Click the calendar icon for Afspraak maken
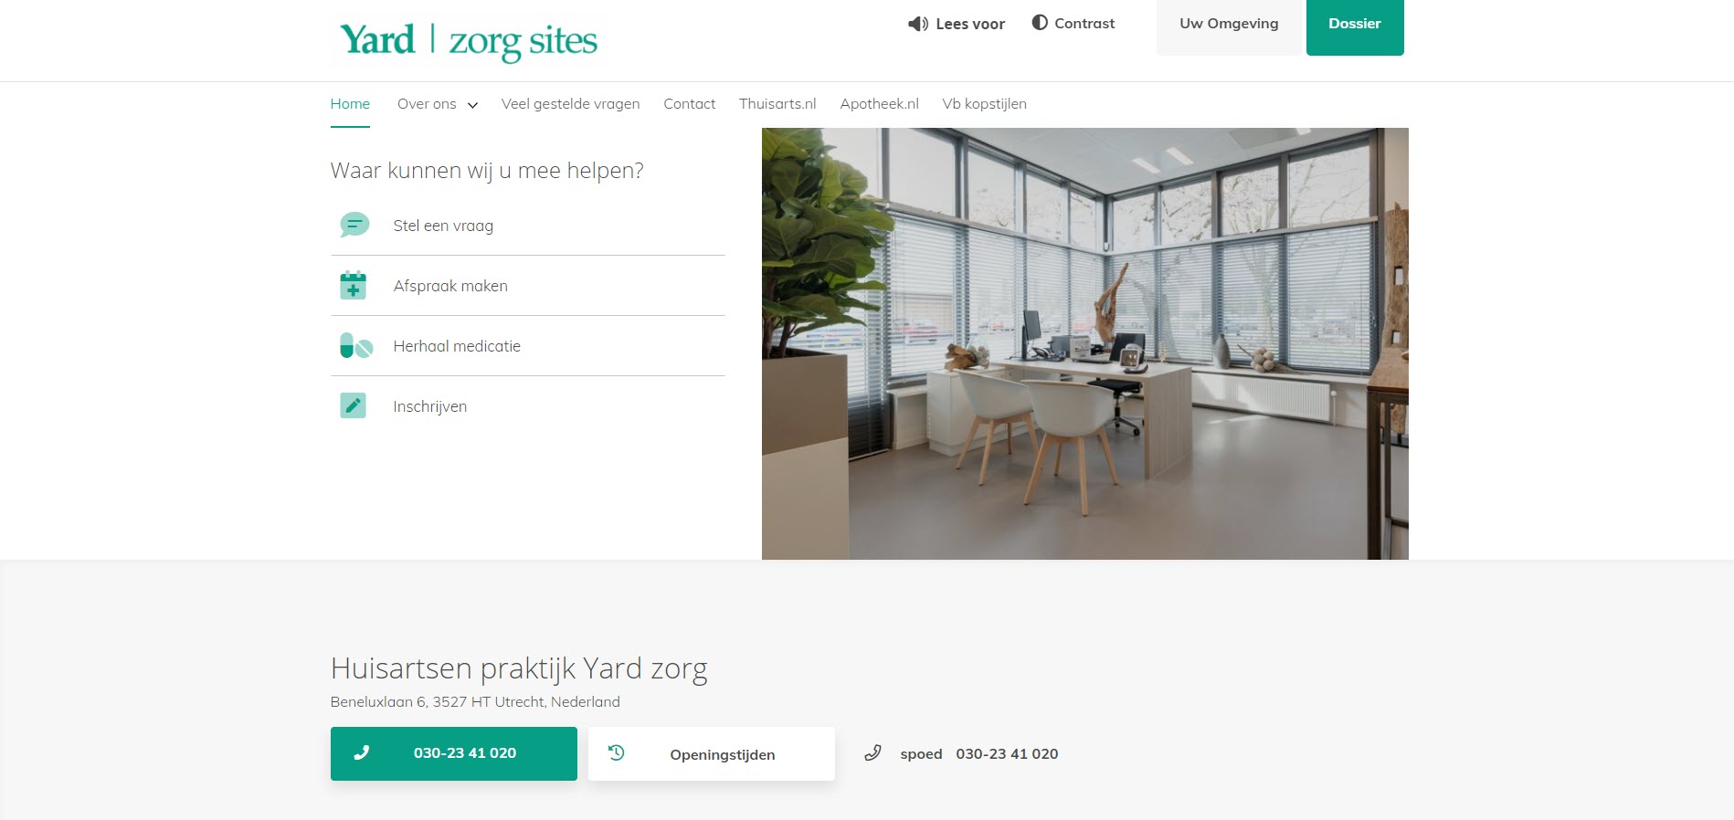The image size is (1734, 820). (353, 286)
